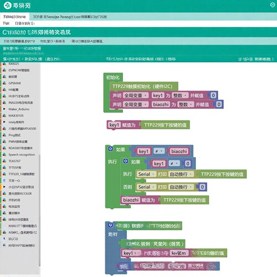
Task: Click the icon next to HUB75 in the sidebar
Action: click(4, 96)
